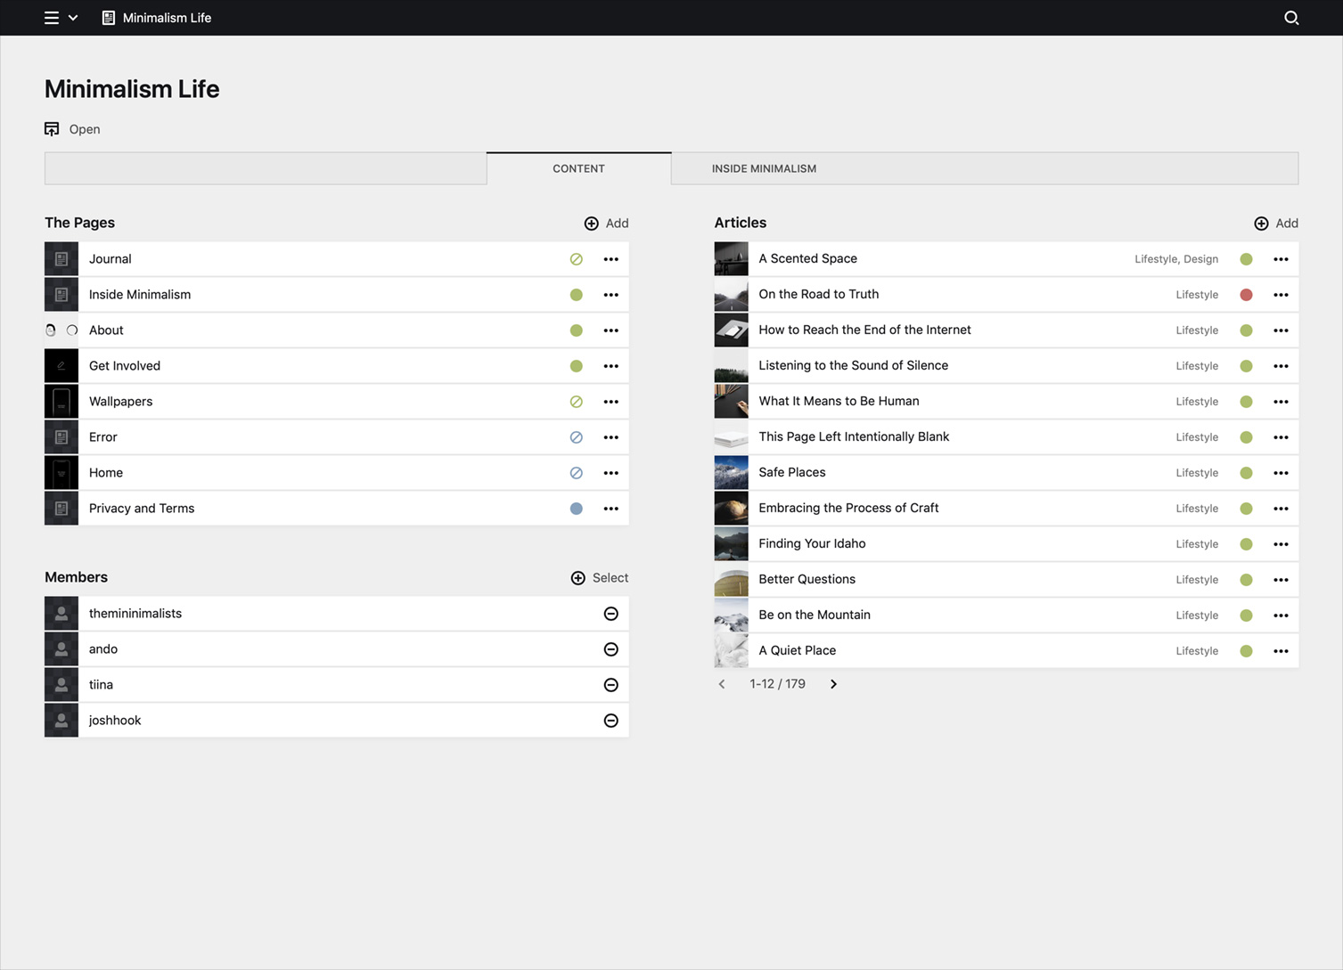Open the ellipsis menu for A Scented Space
The width and height of the screenshot is (1343, 970).
(x=1281, y=258)
